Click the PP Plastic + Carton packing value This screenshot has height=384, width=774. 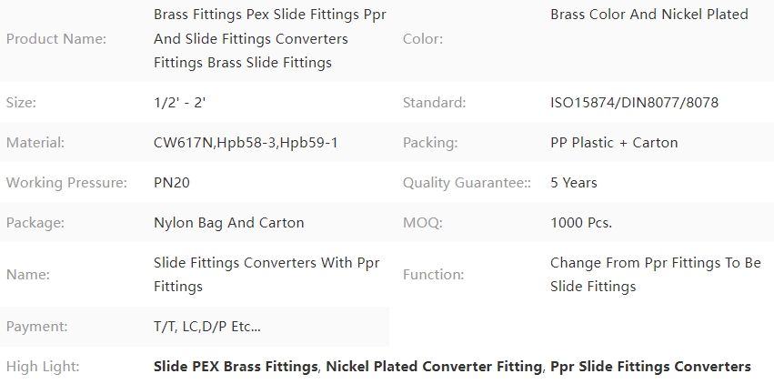click(614, 143)
